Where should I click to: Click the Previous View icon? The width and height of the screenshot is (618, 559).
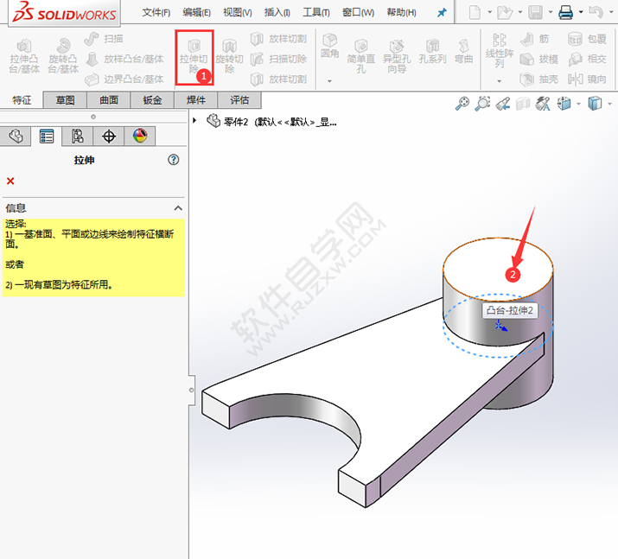[503, 104]
